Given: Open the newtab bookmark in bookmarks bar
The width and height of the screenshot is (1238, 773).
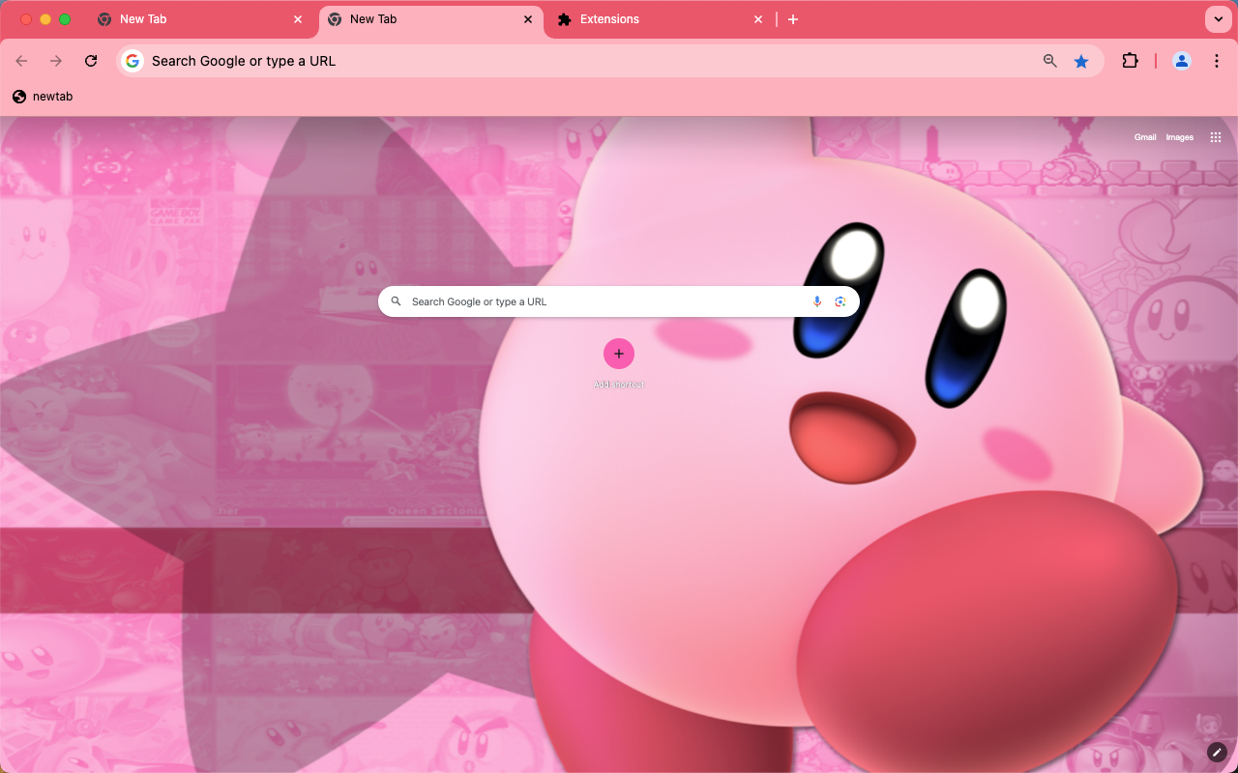Looking at the screenshot, I should point(43,97).
